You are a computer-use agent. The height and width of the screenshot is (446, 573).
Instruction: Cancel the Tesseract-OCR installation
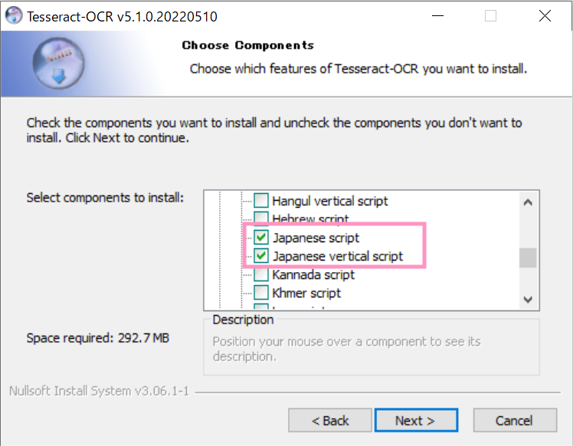(515, 421)
